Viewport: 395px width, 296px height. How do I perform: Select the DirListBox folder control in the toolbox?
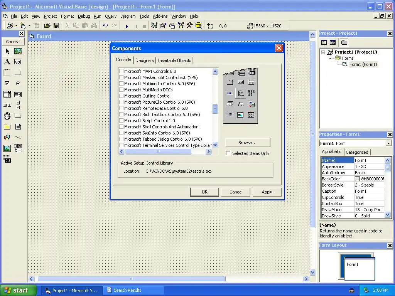[7, 126]
